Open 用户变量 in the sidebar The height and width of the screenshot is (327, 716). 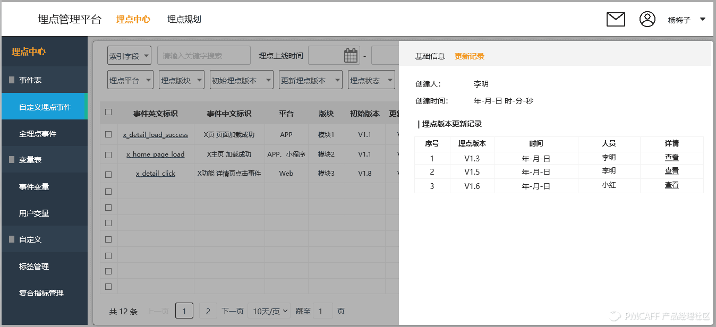[x=45, y=213]
